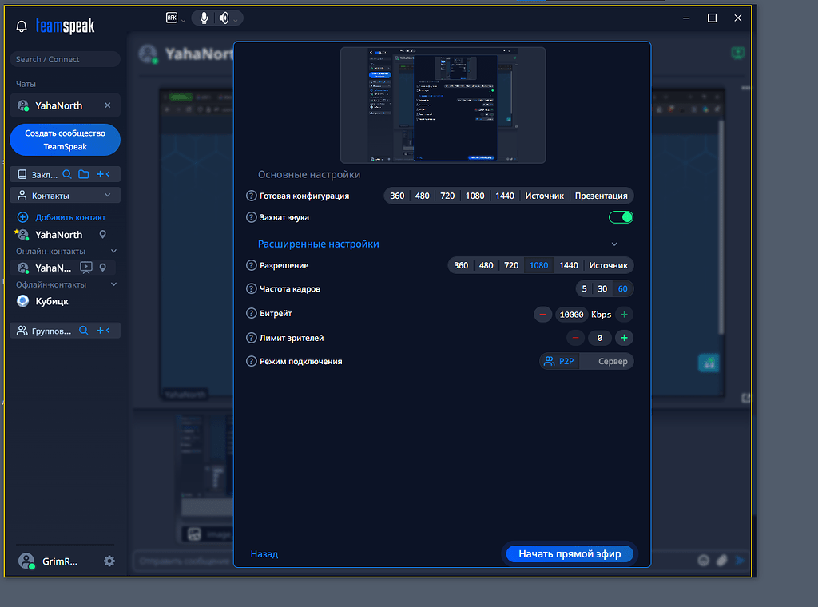
Task: Toggle the Захват звука switch
Action: click(621, 217)
